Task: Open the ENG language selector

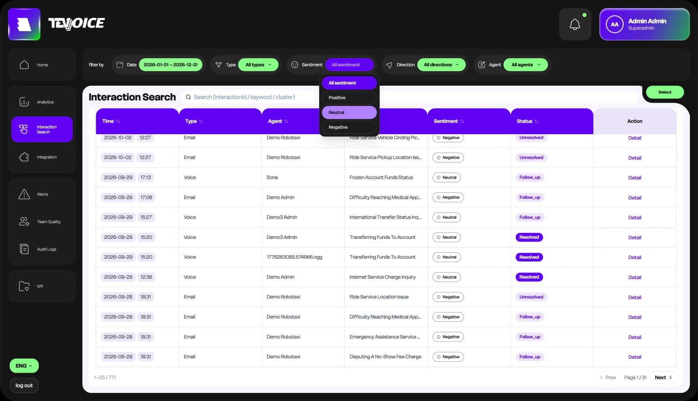Action: [x=24, y=366]
